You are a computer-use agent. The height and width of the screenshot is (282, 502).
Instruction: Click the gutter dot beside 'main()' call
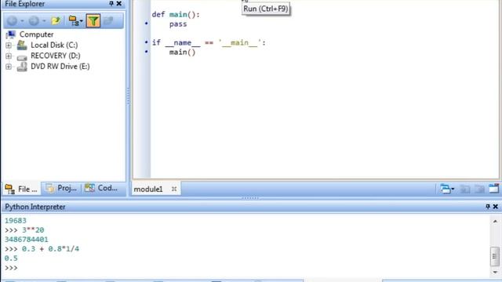pos(147,51)
